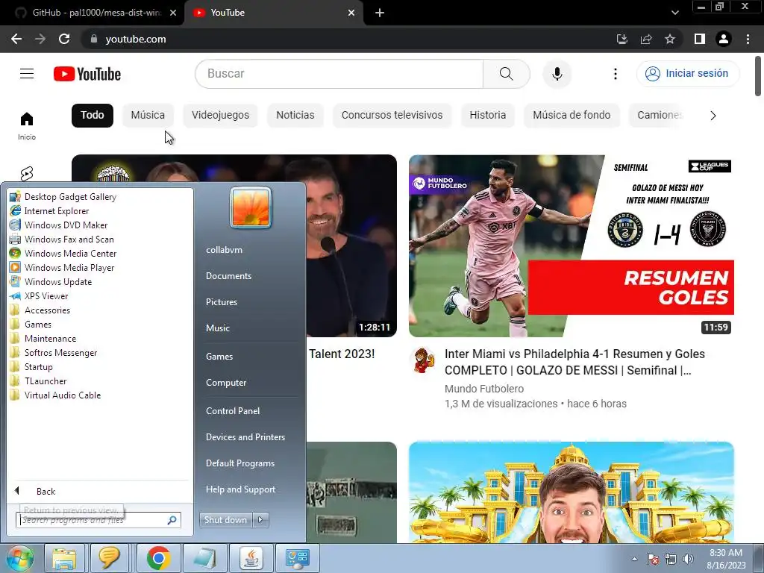Select the Noticias filter chip
The image size is (764, 573).
(x=295, y=116)
